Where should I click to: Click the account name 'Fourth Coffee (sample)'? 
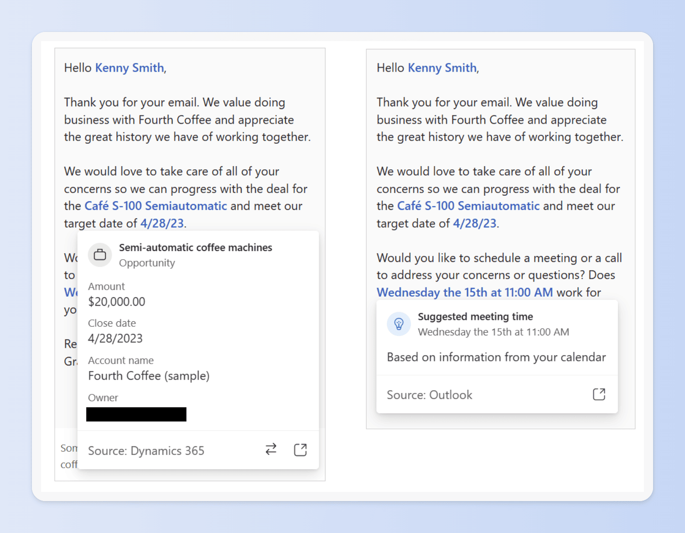(149, 376)
